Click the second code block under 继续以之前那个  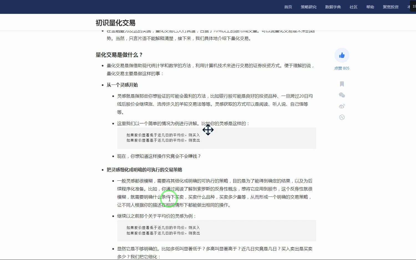tap(217, 231)
